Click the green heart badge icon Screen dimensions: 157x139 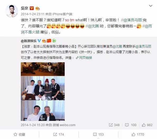[x=54, y=41]
